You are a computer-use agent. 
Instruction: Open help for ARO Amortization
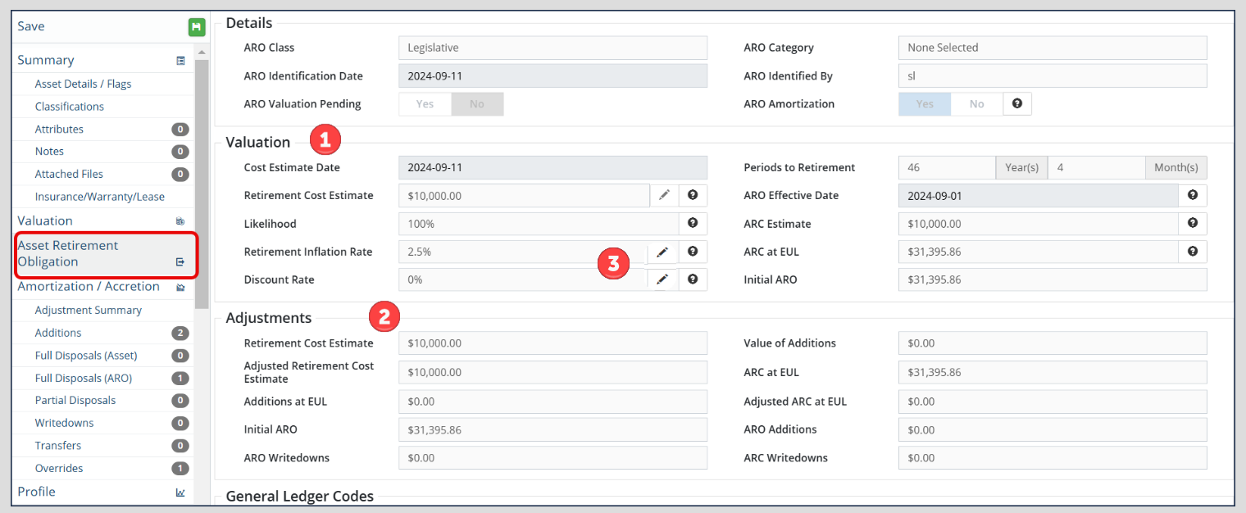pos(1017,104)
